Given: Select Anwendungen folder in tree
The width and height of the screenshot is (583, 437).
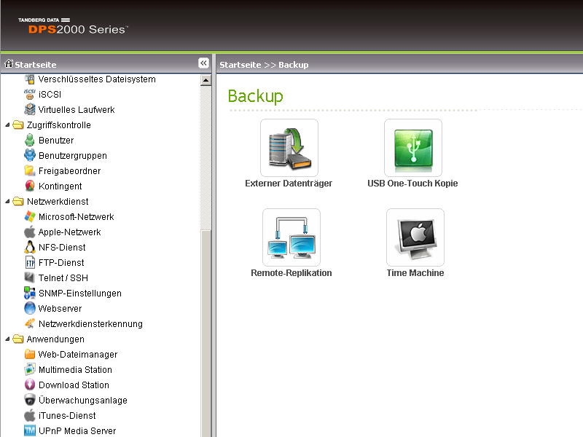Looking at the screenshot, I should tap(55, 339).
